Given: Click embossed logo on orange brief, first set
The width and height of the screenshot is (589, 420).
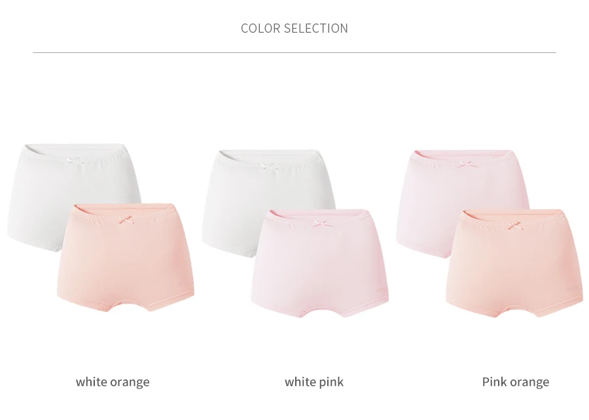Looking at the screenshot, I should coord(185,284).
